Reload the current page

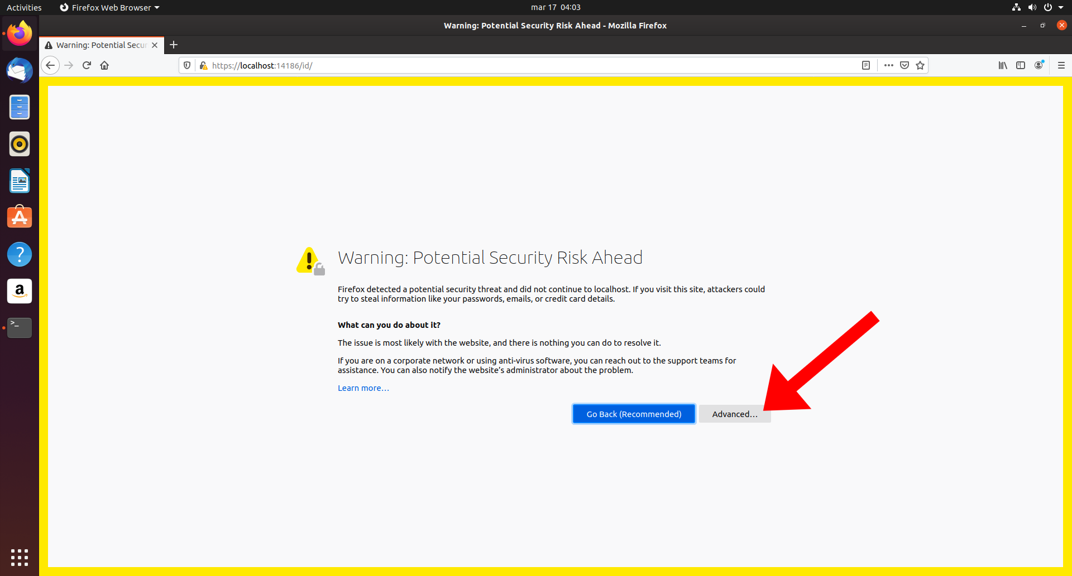click(87, 65)
